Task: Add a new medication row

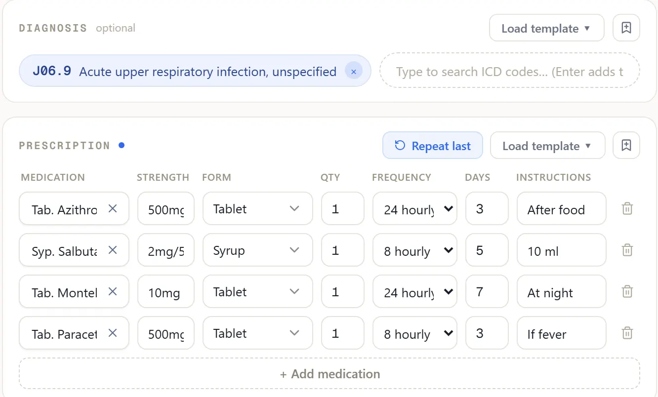Action: [329, 374]
